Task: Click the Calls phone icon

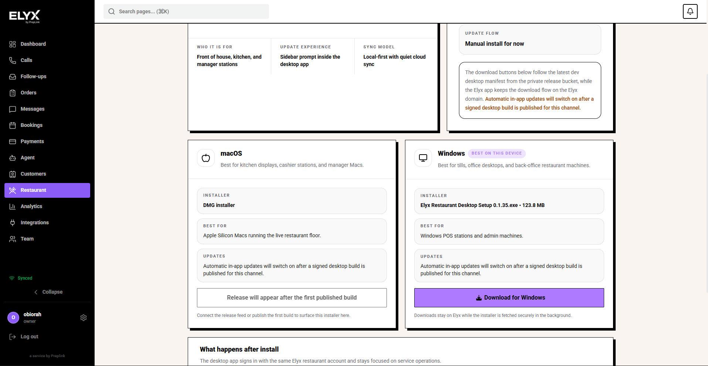Action: tap(13, 61)
